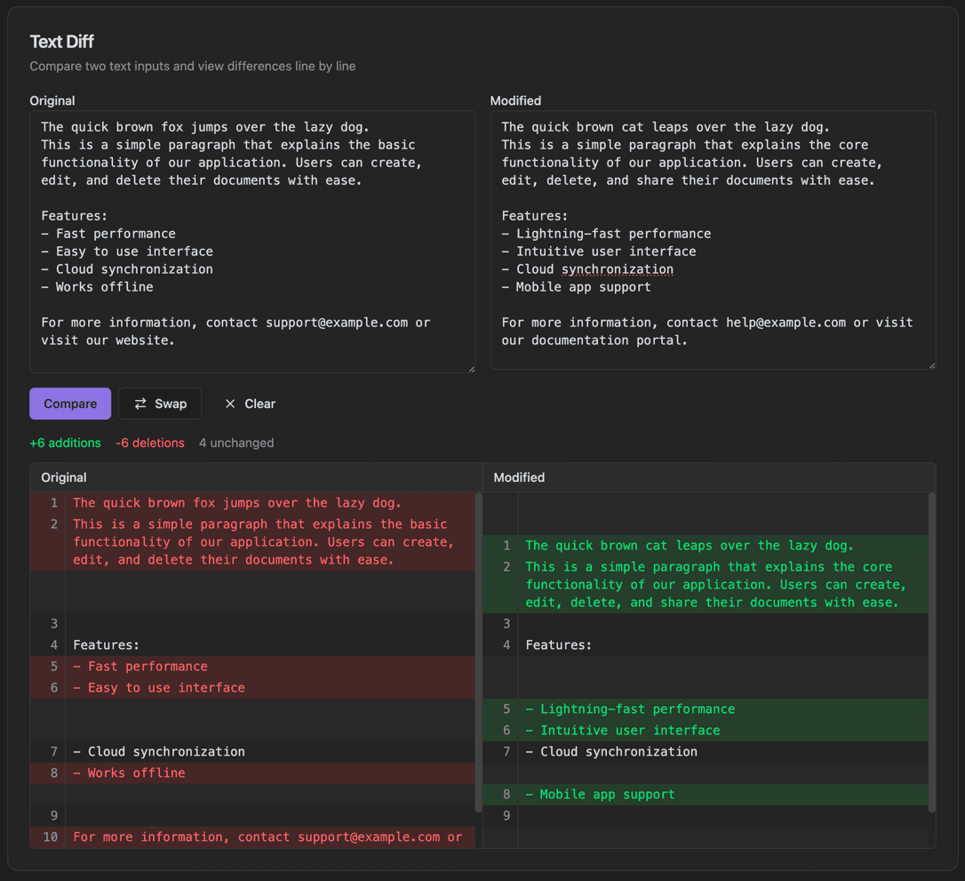Image resolution: width=965 pixels, height=881 pixels.
Task: Click the deleted 'Works offline' diff line
Action: tap(130, 773)
